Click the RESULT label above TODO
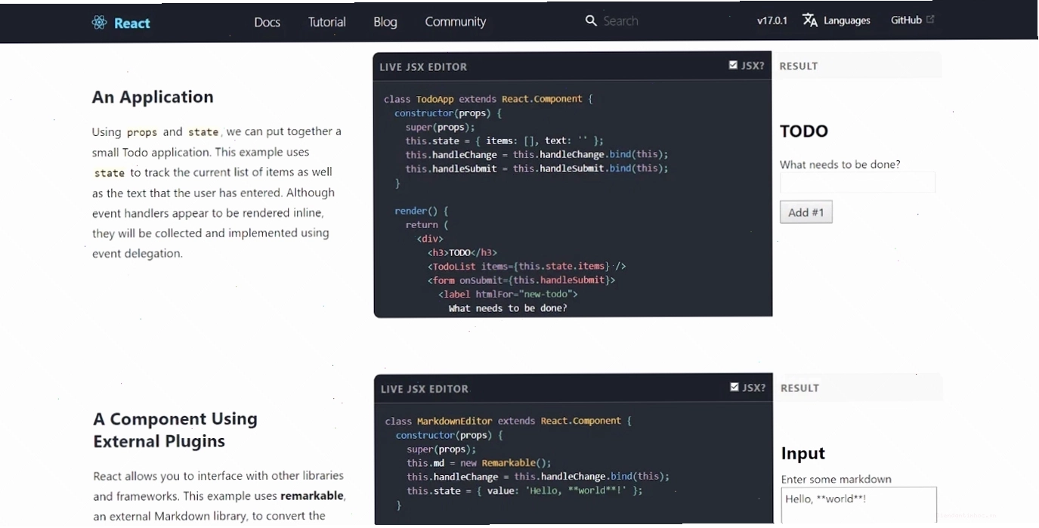 point(799,66)
